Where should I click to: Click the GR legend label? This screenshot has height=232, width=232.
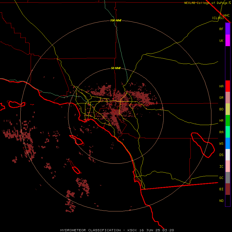[x=221, y=98]
